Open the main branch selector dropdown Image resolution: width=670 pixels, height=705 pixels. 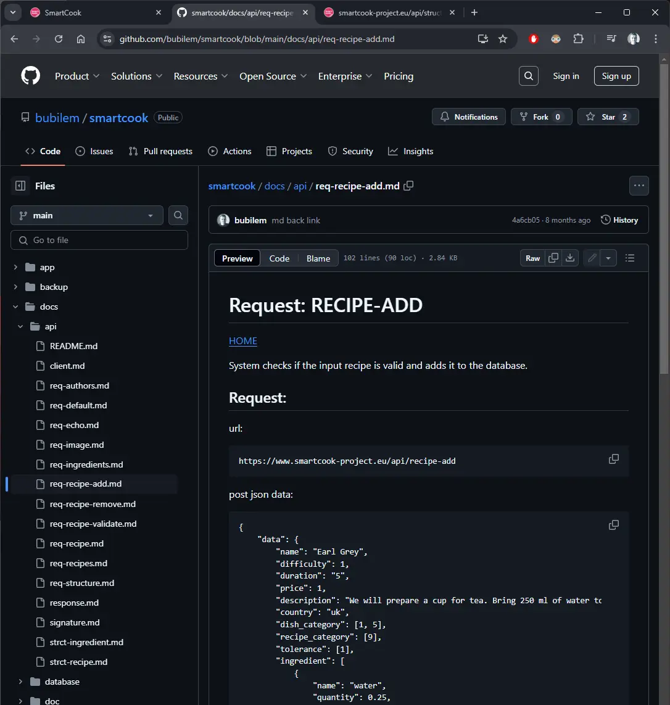(87, 215)
